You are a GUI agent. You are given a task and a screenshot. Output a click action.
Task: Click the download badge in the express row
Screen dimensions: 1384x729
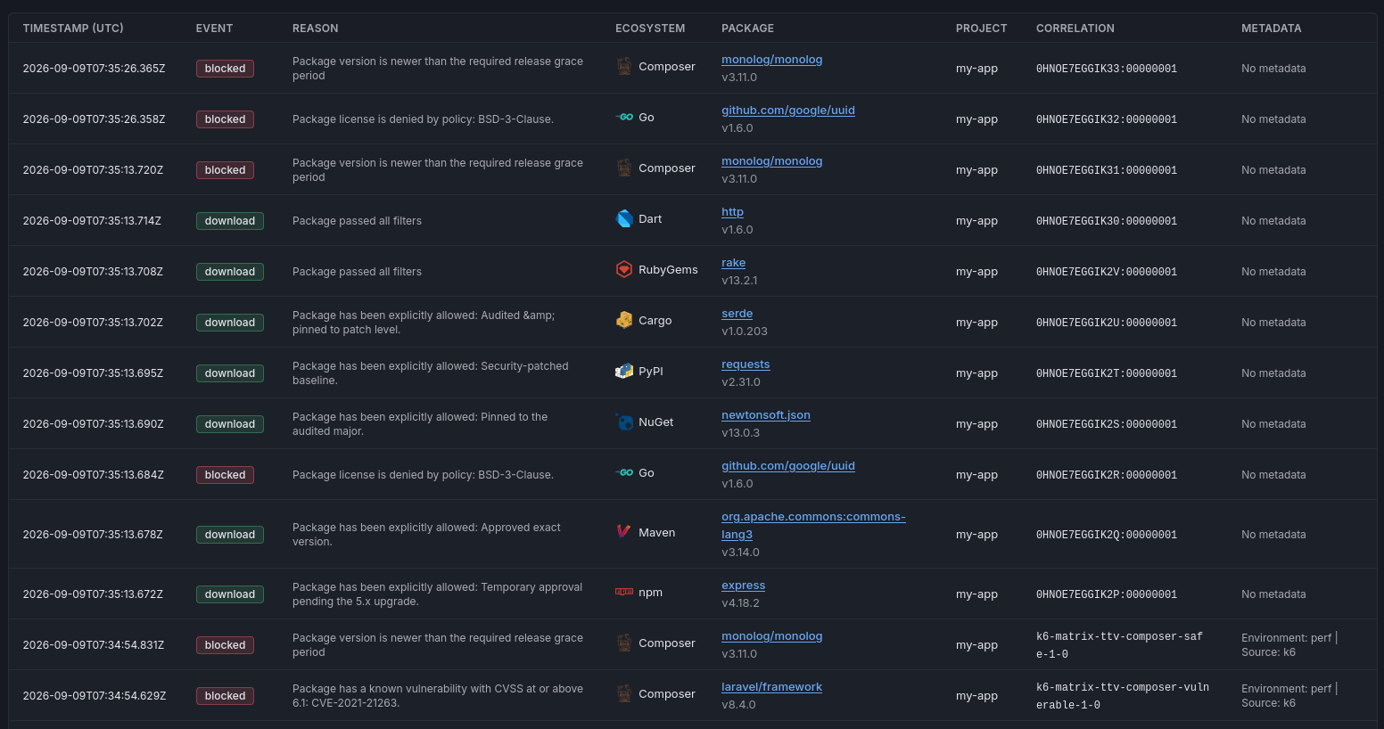pos(230,594)
